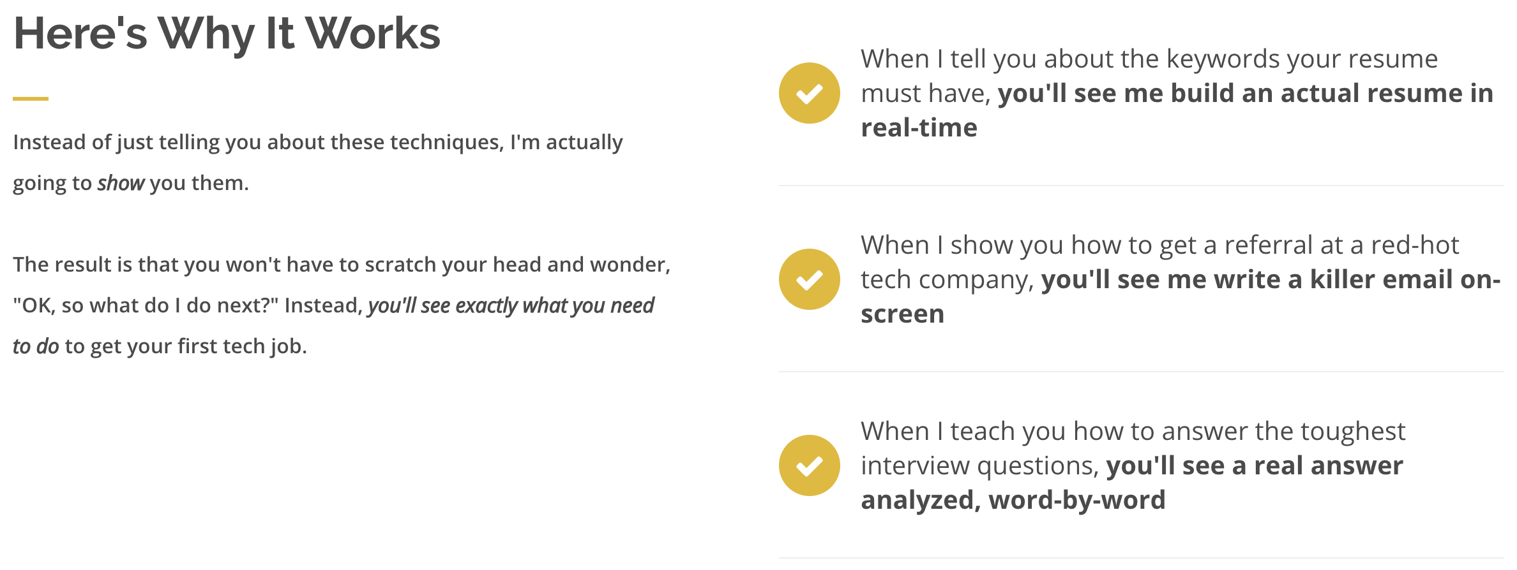The height and width of the screenshot is (570, 1517).
Task: Click the "Here's Why It Works" heading
Action: tap(227, 33)
